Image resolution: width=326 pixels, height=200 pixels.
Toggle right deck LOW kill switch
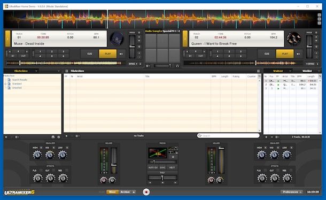point(291,148)
